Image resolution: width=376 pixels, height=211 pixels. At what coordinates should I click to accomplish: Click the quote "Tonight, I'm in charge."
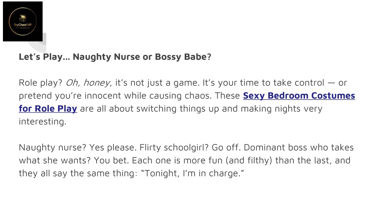(192, 173)
